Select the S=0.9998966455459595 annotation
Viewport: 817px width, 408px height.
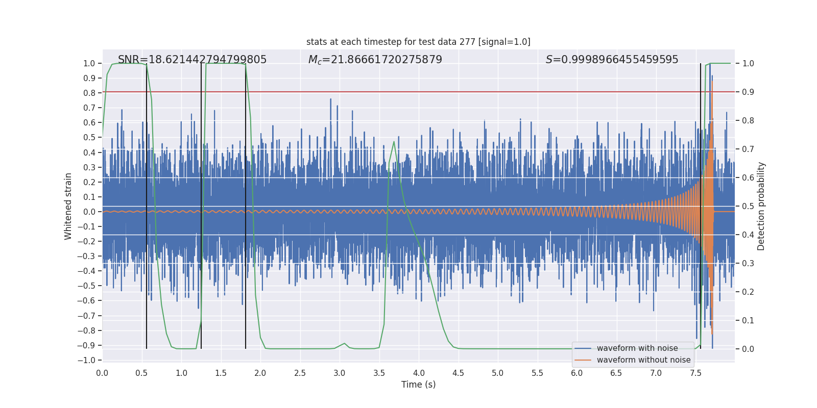[x=612, y=60]
